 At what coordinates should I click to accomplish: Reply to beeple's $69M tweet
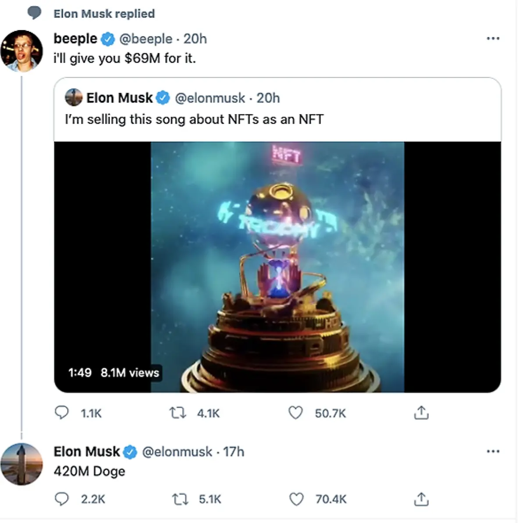click(x=62, y=413)
